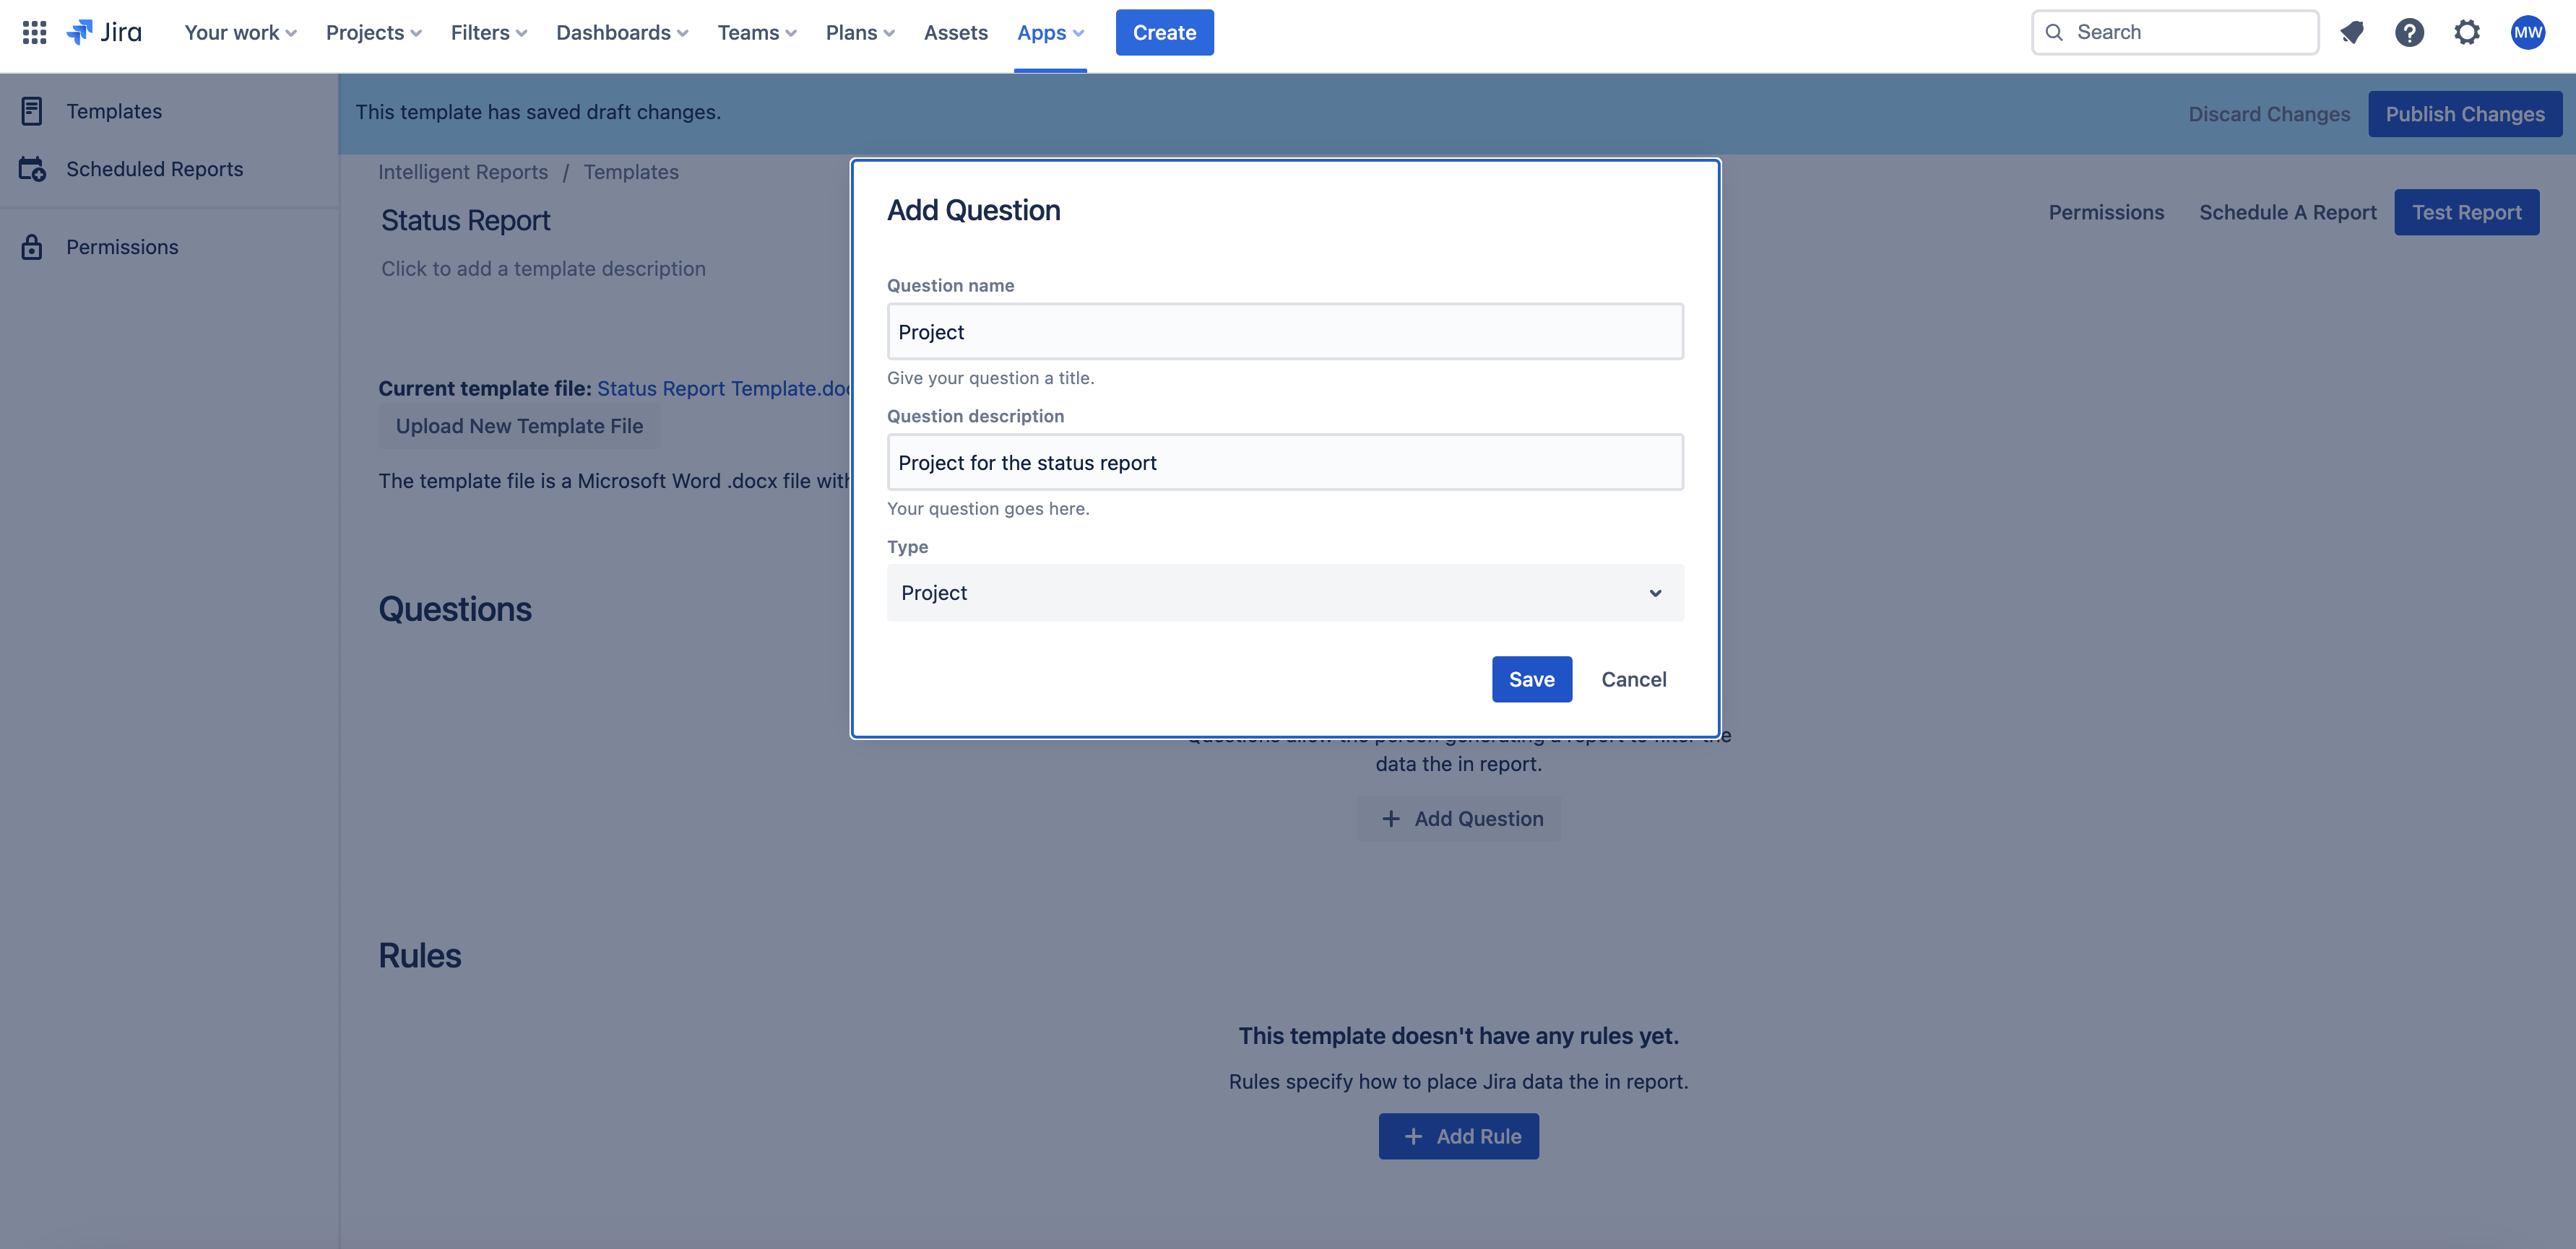
Task: Select the Assets menu item
Action: click(x=955, y=32)
